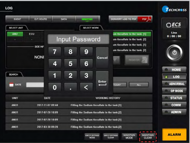This screenshot has height=143, width=190.
Task: Click the SELECT WORK panel tab
Action: pos(91,28)
